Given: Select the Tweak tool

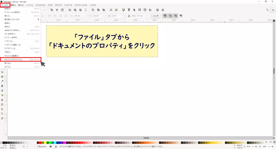Looking at the screenshot, I should pos(2,90).
